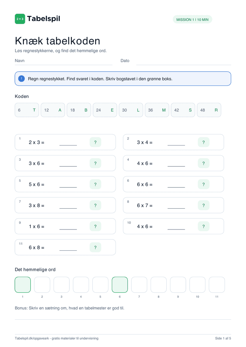Viewport: 246px width, 347px height.
Task: Click the MISSION 1 | 10 MIN badge
Action: 192,19
